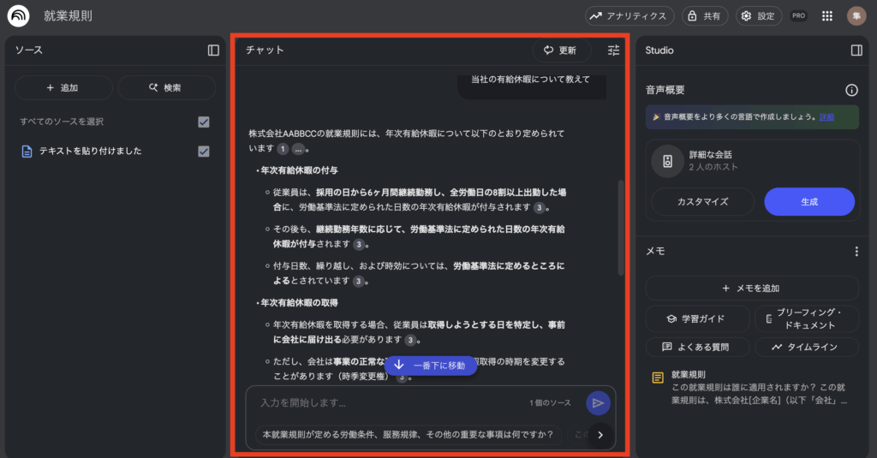Viewport: 877px width, 458px height.
Task: Create a タイムライン timeline
Action: pos(806,347)
